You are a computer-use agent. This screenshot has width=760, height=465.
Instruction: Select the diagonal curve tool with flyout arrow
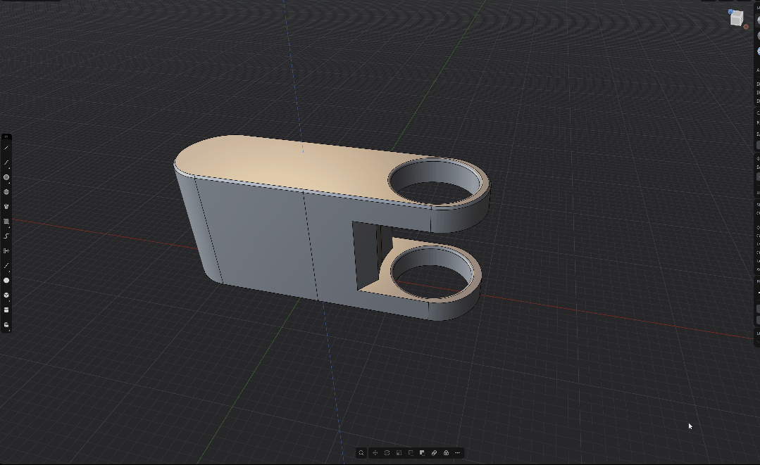coord(6,163)
